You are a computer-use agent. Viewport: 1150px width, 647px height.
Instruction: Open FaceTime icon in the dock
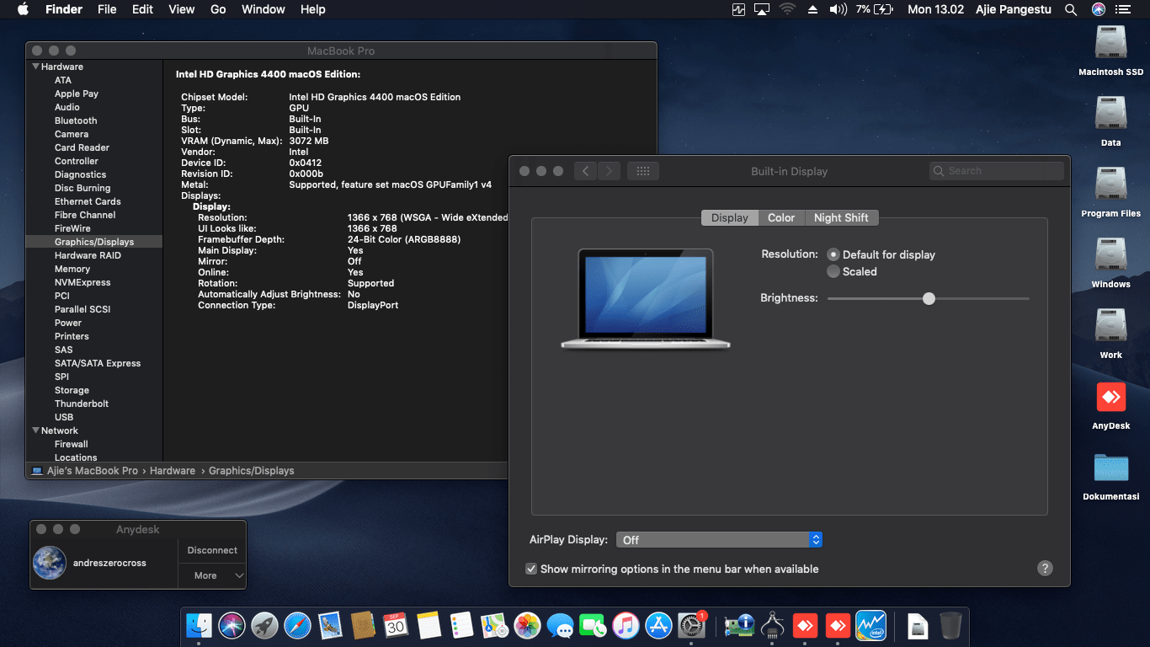593,625
